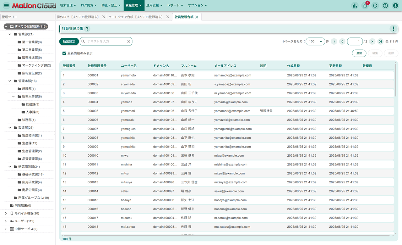
Task: Toggle the 最新情報のみ表示 checkbox
Action: 64,53
